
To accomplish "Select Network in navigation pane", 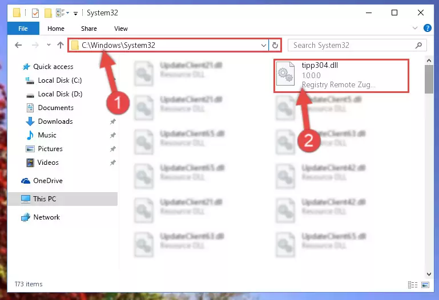I will coord(46,217).
